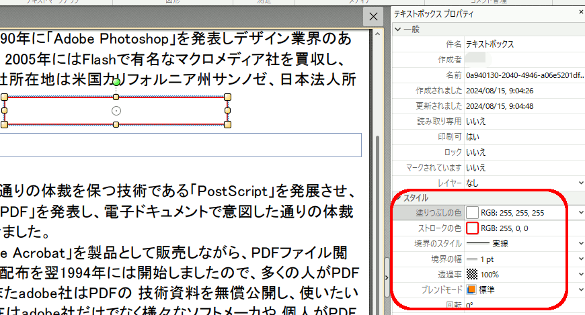
Task: Click the center circle of the selected text box
Action: (116, 111)
